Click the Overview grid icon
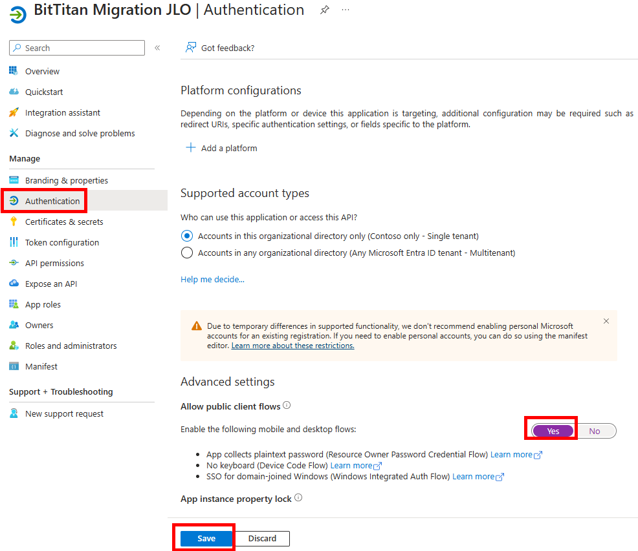This screenshot has height=551, width=638. [x=14, y=71]
